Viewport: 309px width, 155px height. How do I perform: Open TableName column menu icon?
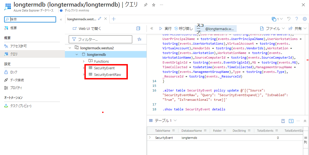(174, 130)
